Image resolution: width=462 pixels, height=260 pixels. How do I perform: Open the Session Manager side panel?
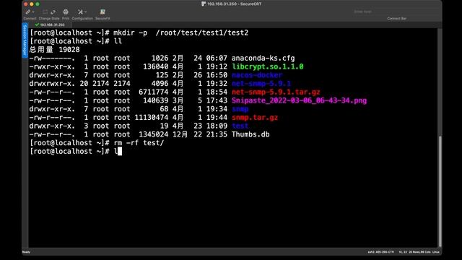[25, 40]
